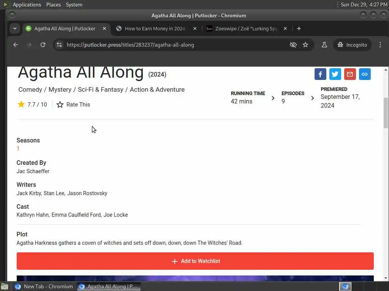Close the How to Earn Money tab

195,28
